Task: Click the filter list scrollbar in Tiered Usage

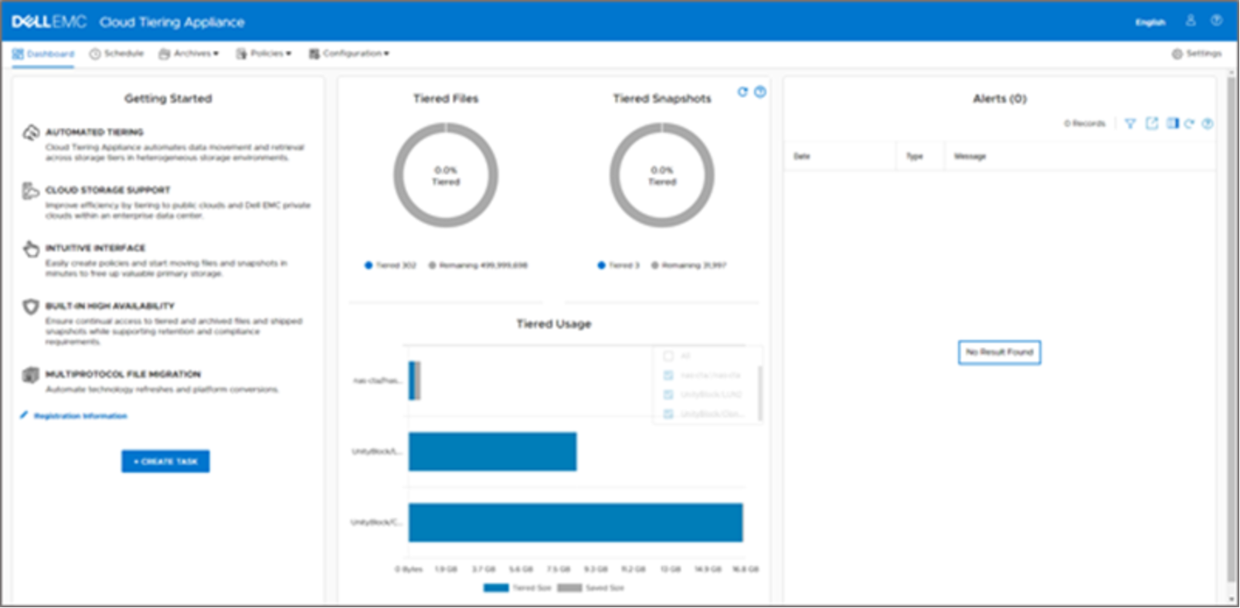Action: [760, 394]
